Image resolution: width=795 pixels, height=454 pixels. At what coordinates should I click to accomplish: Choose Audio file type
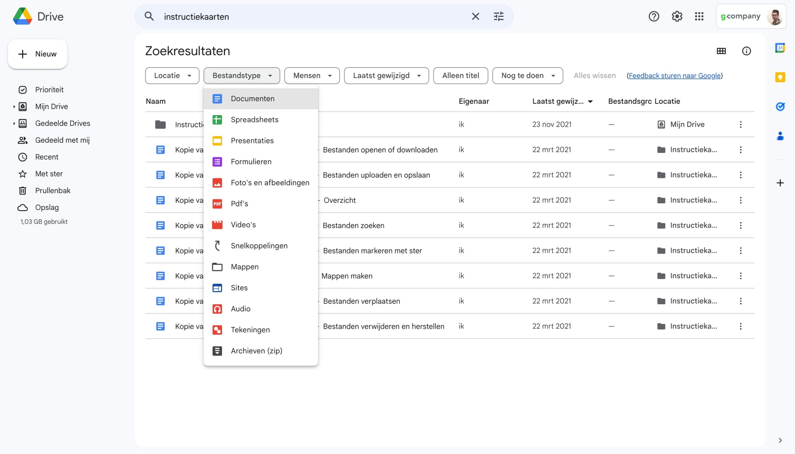pos(261,309)
